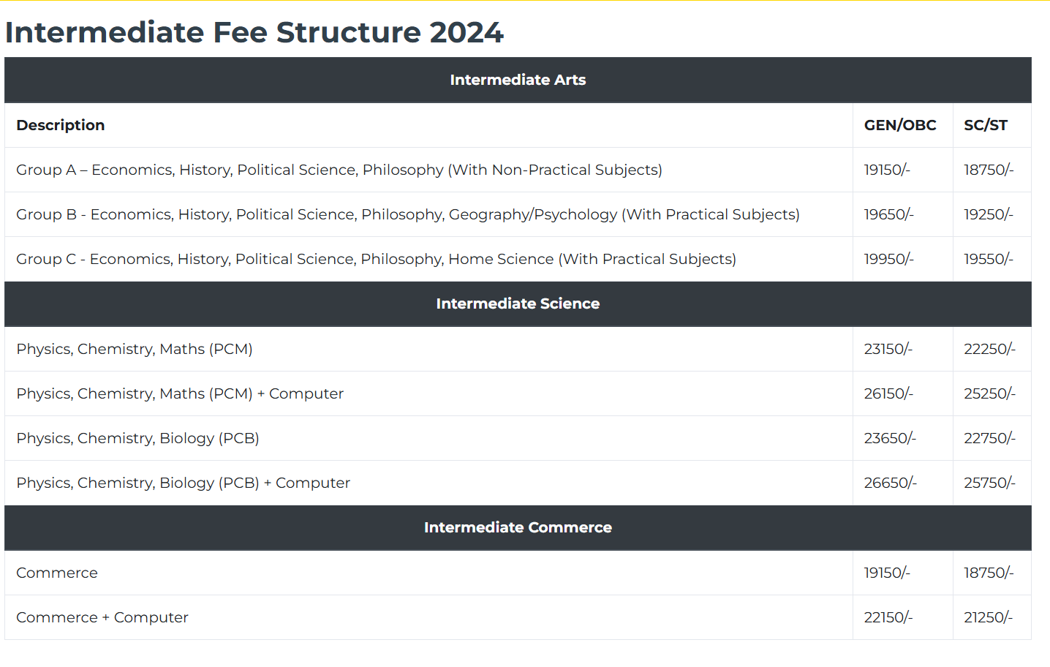Click the 26650/- fee for PCB + Computer
The height and width of the screenshot is (667, 1050).
(x=890, y=483)
